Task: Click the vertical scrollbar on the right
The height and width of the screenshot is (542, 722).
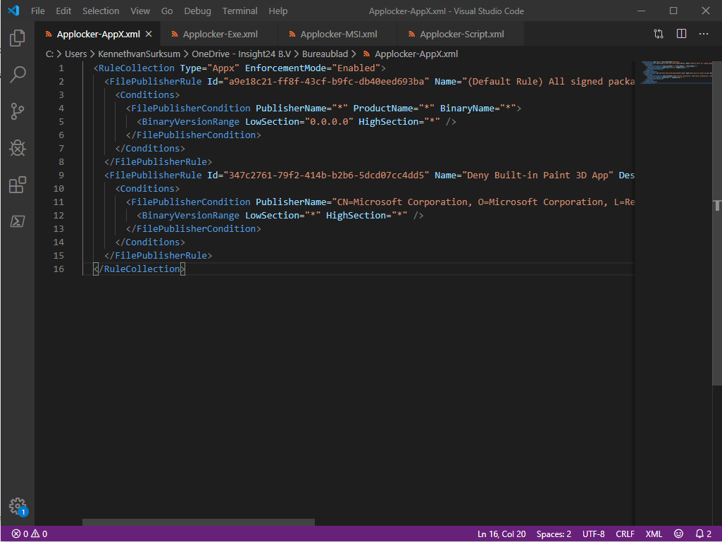Action: [x=717, y=223]
